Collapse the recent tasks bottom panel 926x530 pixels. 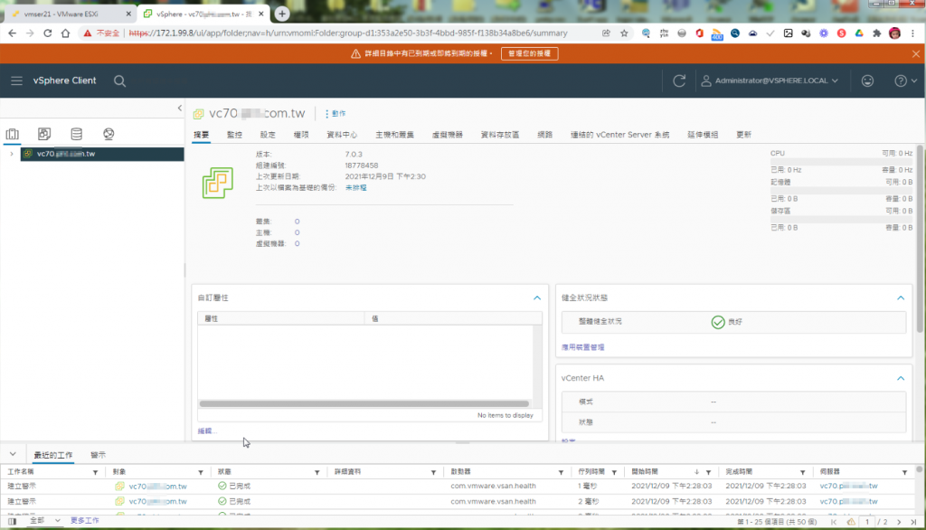click(x=13, y=454)
